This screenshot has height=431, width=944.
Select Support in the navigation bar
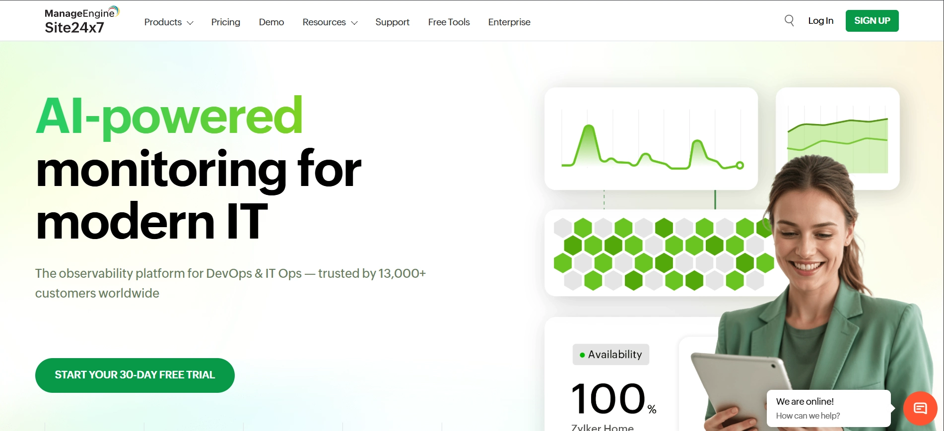tap(392, 22)
